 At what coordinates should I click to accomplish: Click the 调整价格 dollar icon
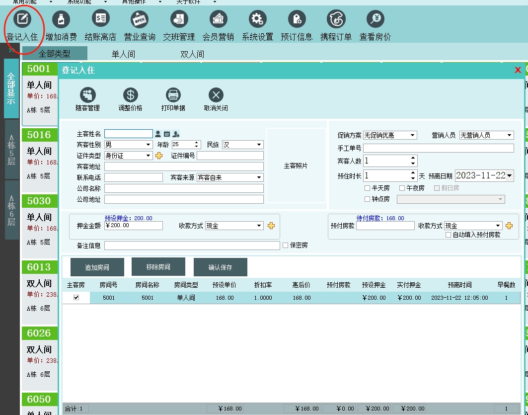(x=130, y=95)
